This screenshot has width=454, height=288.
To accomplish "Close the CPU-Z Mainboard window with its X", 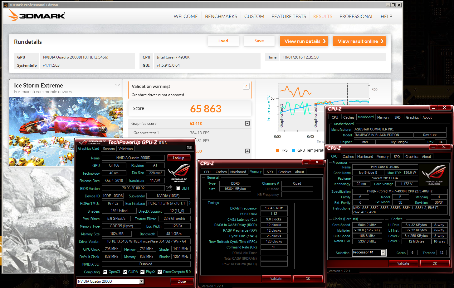I will (x=444, y=108).
